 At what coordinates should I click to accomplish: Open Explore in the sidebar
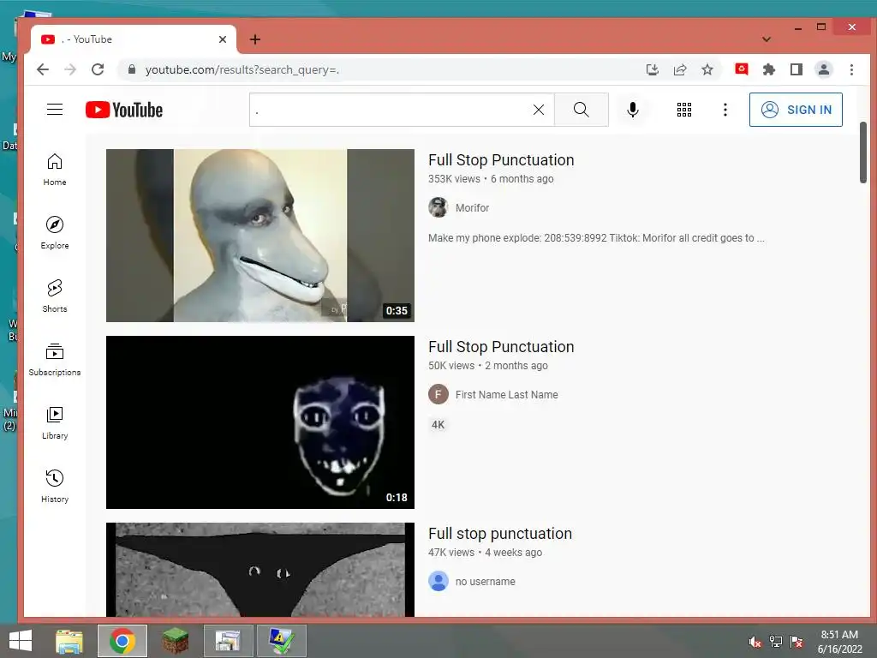[x=55, y=233]
